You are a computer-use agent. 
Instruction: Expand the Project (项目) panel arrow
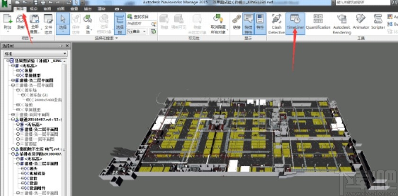32,38
